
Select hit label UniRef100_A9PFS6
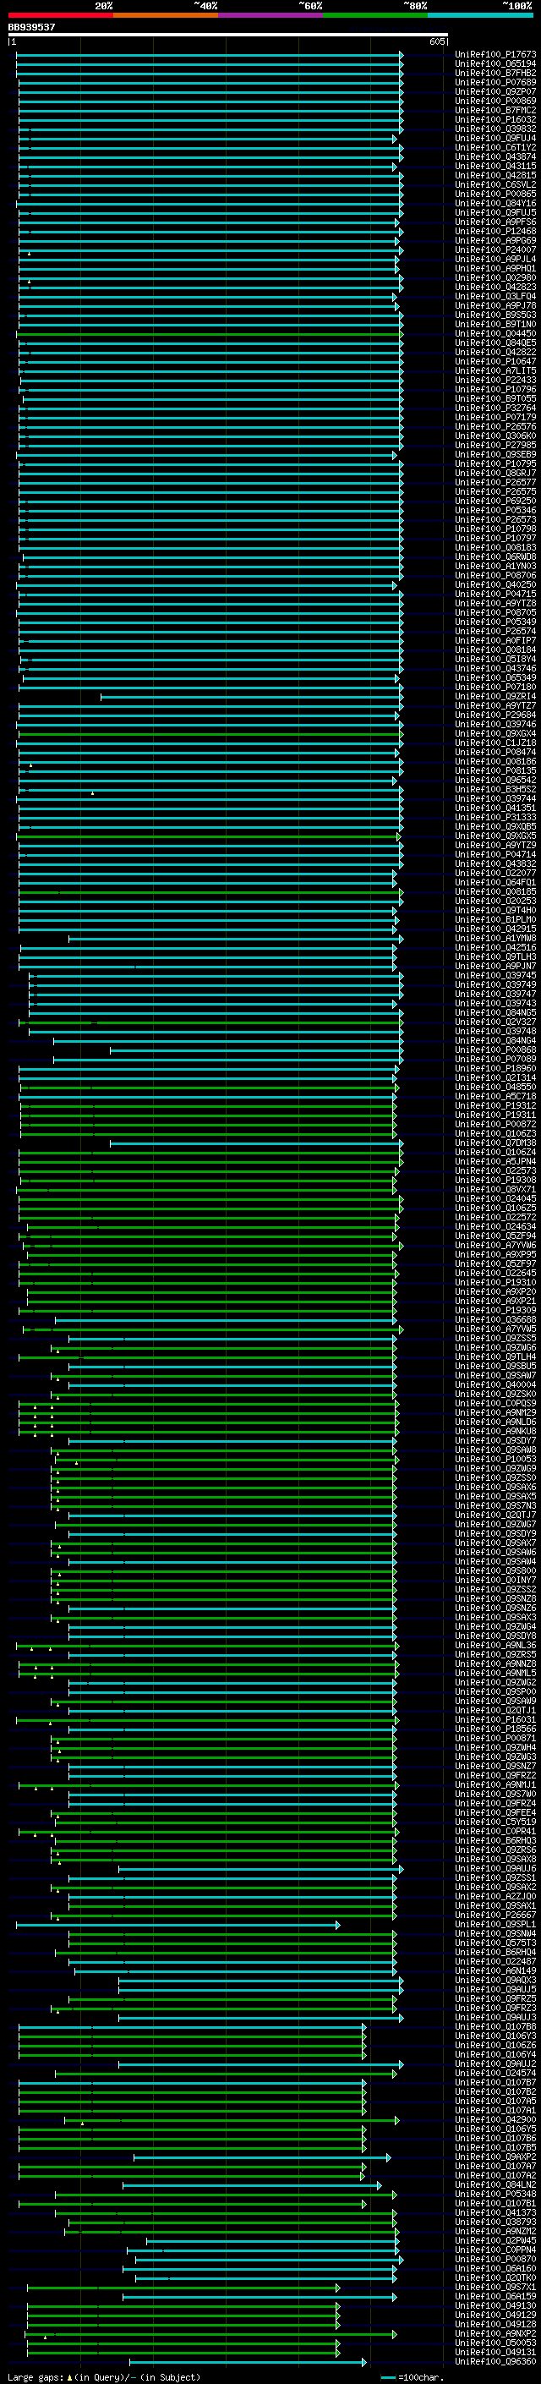(x=495, y=222)
